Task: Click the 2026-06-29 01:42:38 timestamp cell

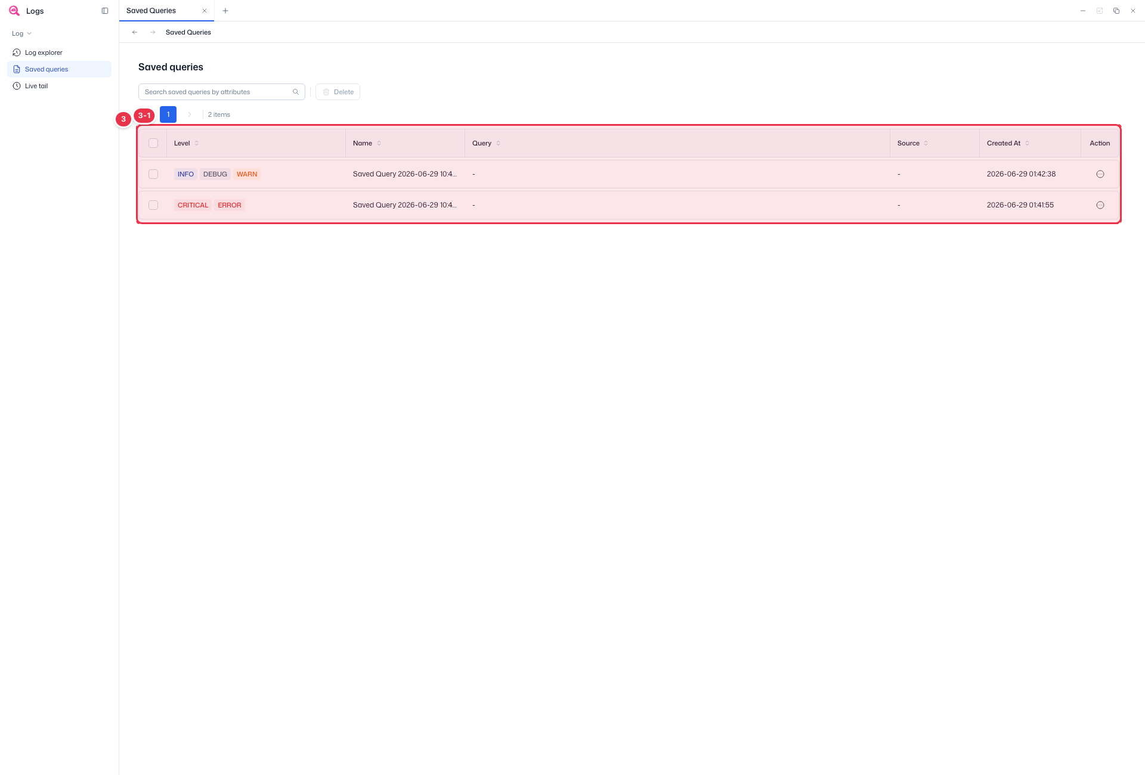Action: click(1021, 174)
